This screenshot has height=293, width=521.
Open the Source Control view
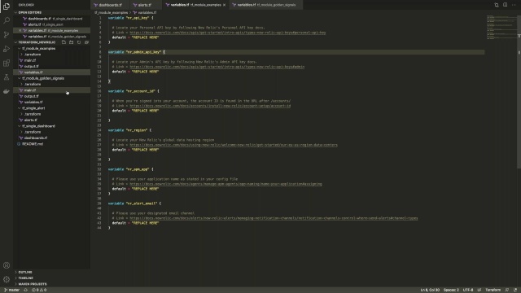click(7, 34)
